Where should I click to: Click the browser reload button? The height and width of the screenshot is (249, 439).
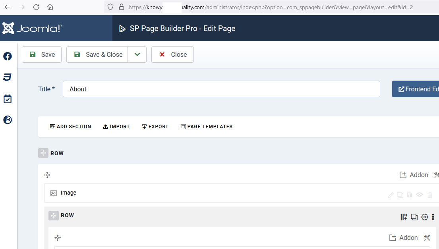(x=36, y=7)
